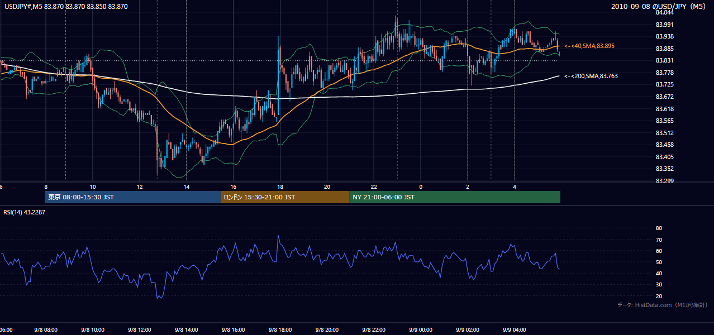Click the 東京 08:00-15:30 JST session bar
Viewport: 714px width, 335px height.
(x=133, y=197)
